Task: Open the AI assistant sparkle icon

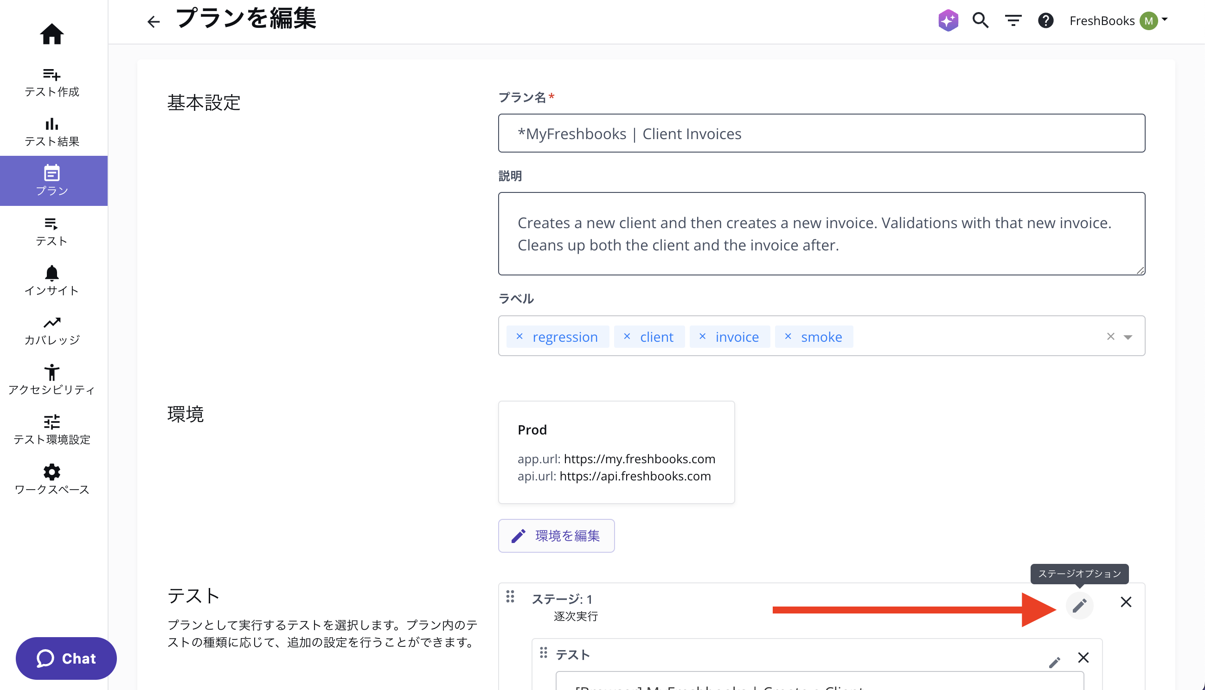Action: coord(948,20)
